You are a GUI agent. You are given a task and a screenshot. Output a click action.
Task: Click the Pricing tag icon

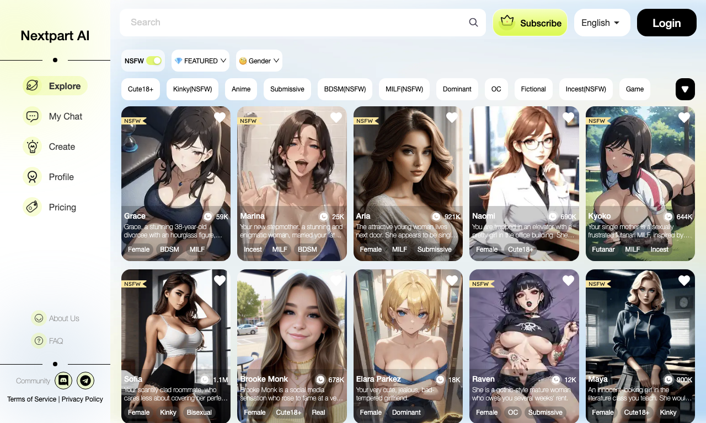33,207
